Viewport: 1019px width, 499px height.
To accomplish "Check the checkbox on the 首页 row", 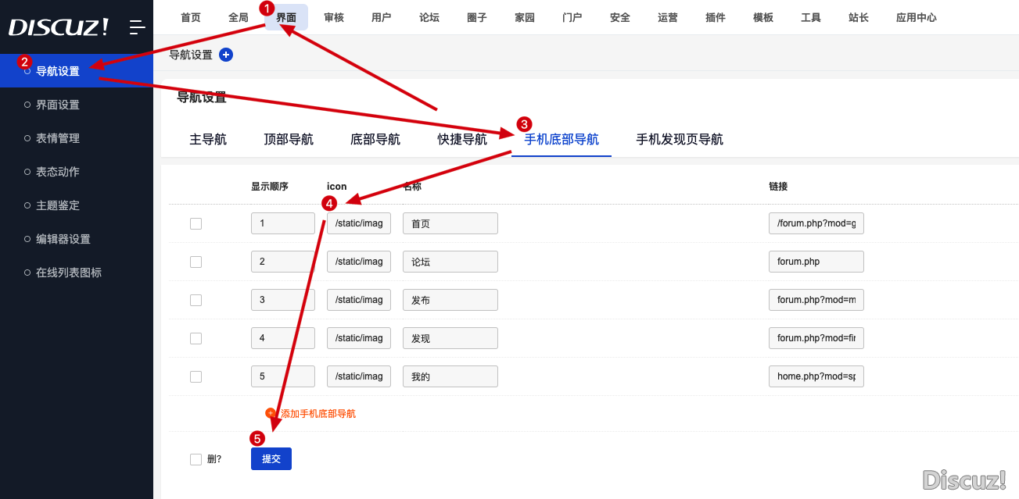I will pos(196,223).
